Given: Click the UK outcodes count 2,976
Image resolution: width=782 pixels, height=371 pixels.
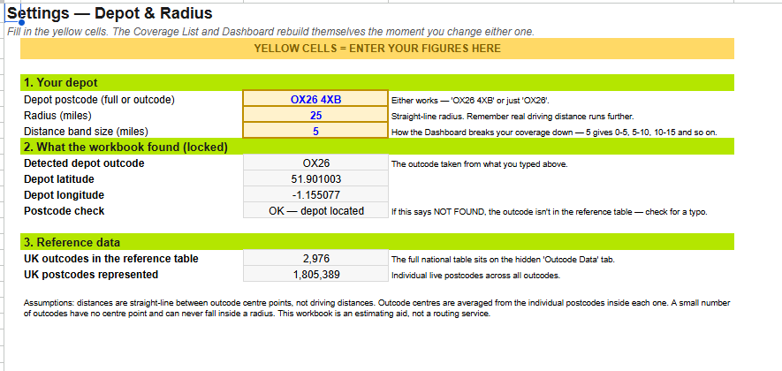Looking at the screenshot, I should tap(315, 258).
